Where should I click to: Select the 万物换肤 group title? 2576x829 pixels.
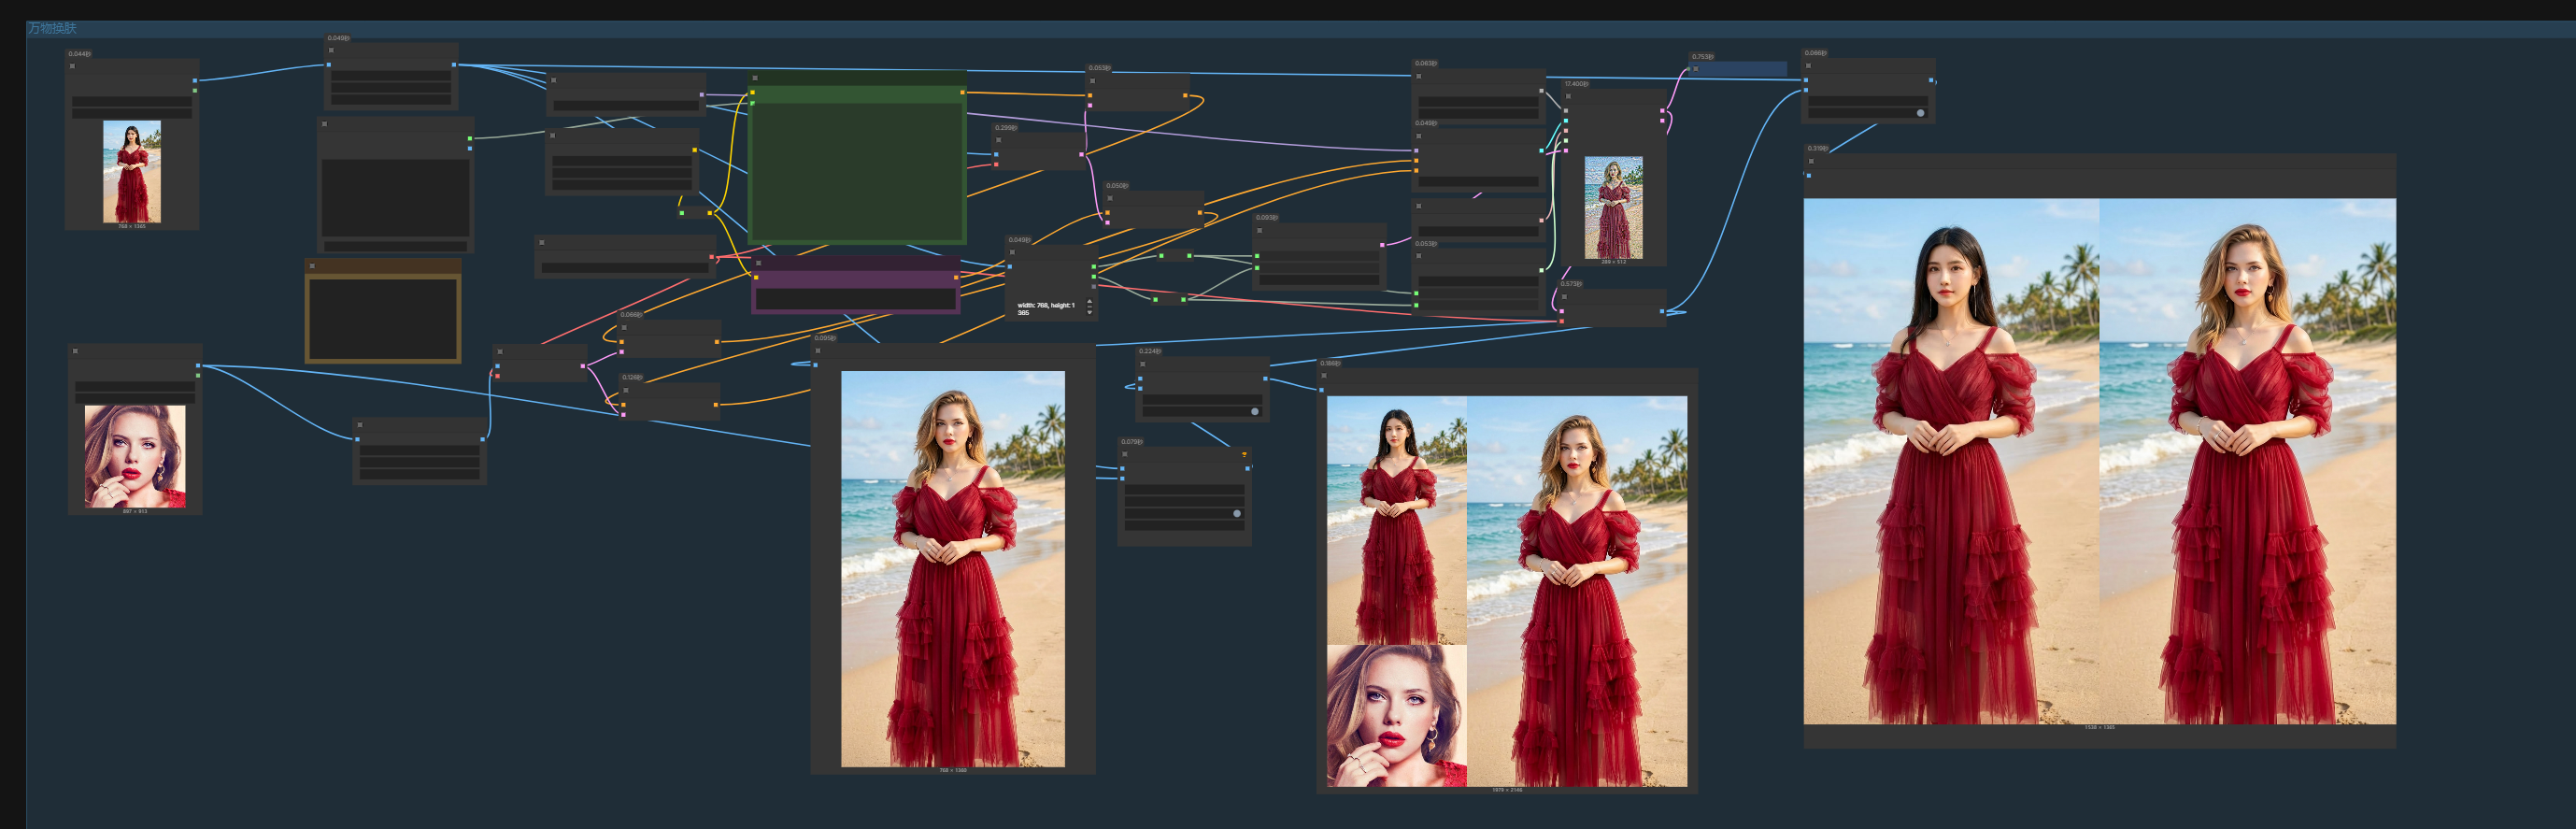pos(52,28)
